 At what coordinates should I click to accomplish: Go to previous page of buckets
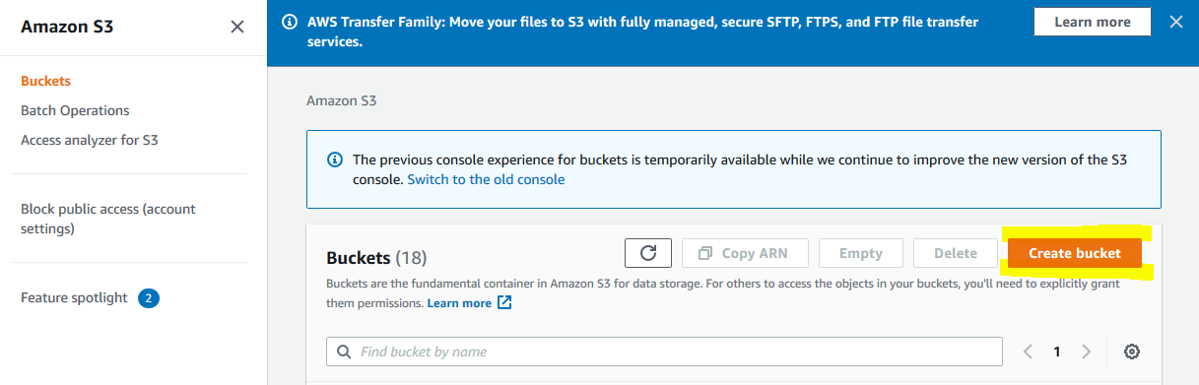(x=1028, y=352)
